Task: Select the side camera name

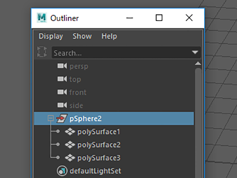Action: tap(76, 105)
